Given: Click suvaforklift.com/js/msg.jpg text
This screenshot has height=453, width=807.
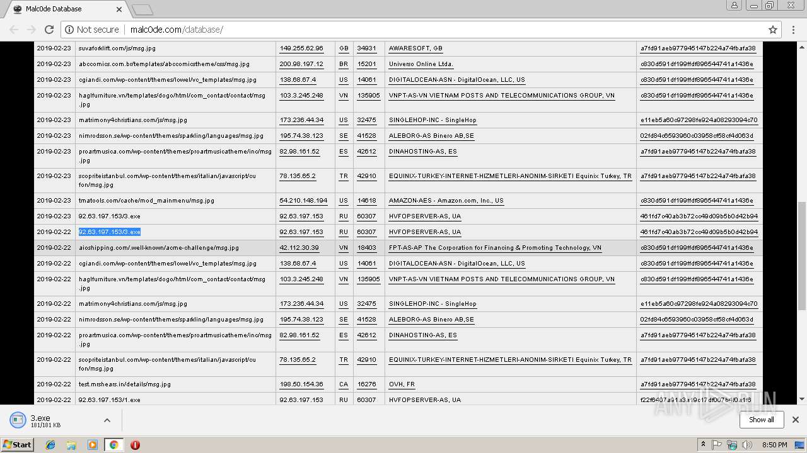Looking at the screenshot, I should tap(117, 48).
